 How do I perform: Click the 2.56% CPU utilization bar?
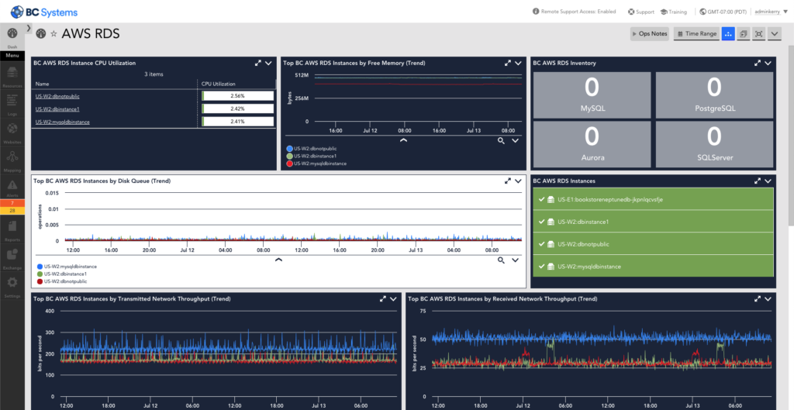click(x=237, y=95)
